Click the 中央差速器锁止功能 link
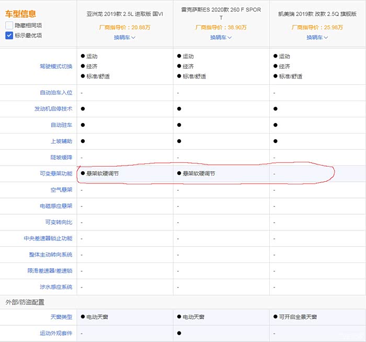 point(48,238)
